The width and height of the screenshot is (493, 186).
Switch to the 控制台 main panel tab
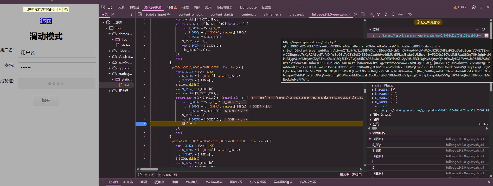[135, 7]
